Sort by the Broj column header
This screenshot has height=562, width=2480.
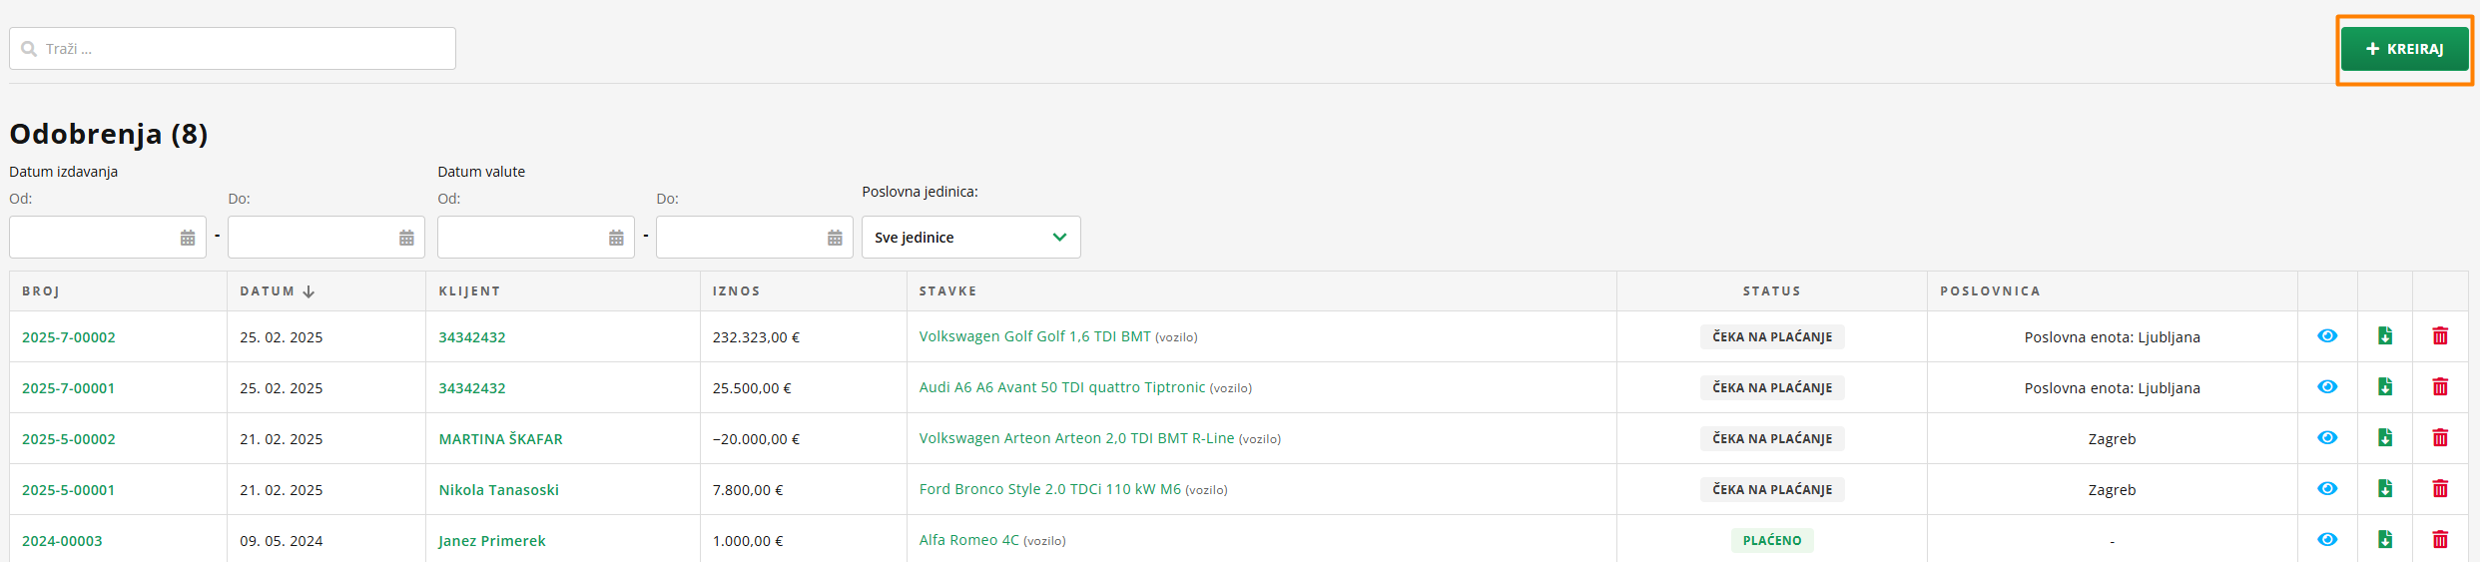[x=41, y=291]
